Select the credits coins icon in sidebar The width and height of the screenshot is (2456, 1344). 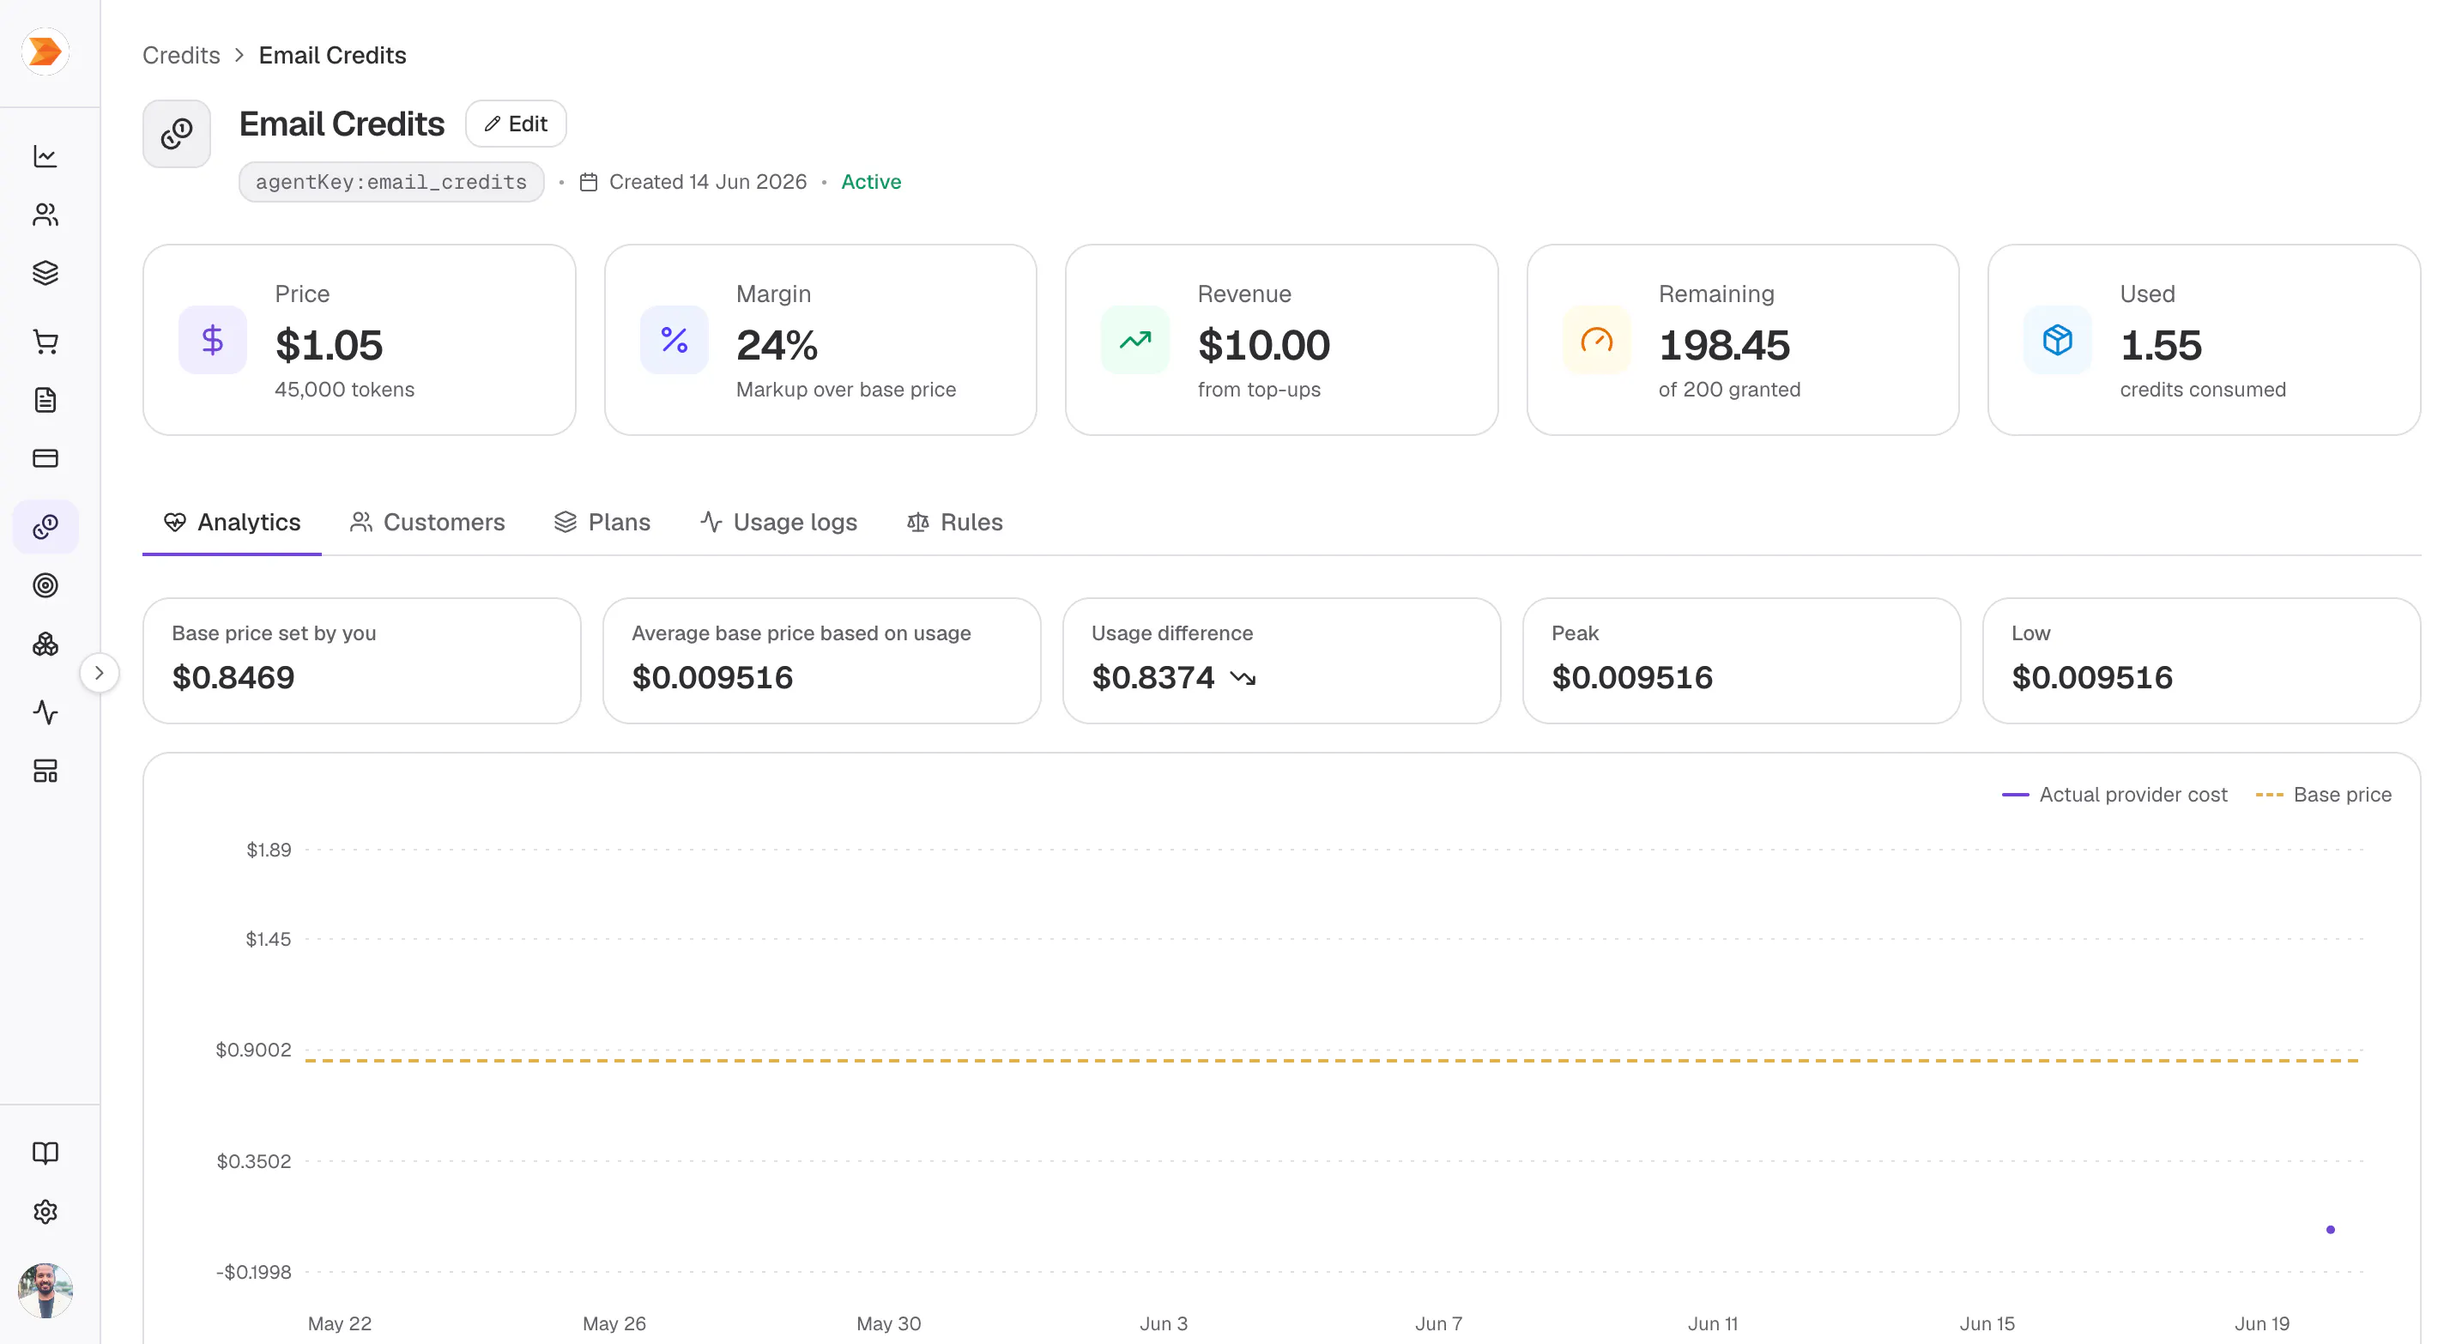45,526
